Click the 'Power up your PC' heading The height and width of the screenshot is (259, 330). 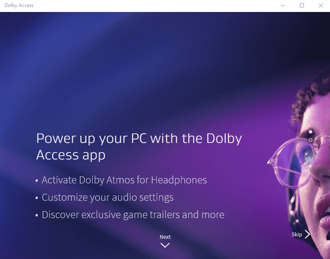(139, 147)
